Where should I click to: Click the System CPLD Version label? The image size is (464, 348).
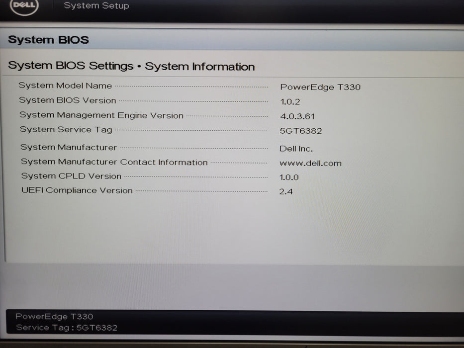point(71,176)
